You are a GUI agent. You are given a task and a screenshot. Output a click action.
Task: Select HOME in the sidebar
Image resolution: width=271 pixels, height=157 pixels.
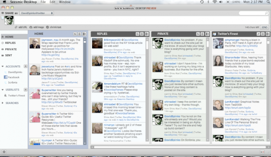click(x=14, y=37)
